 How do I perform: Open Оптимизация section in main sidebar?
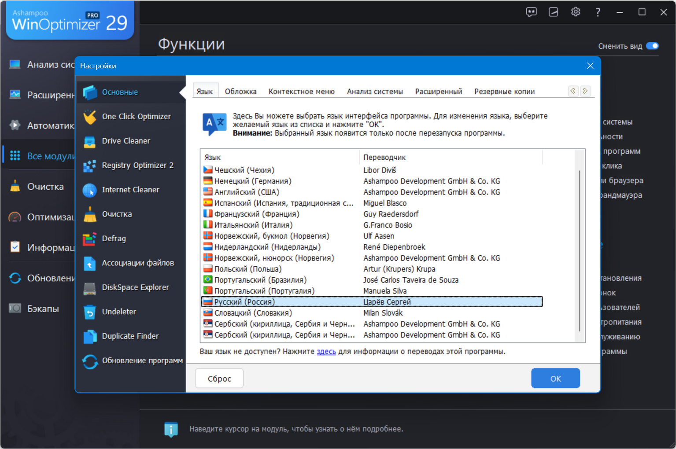tap(41, 217)
